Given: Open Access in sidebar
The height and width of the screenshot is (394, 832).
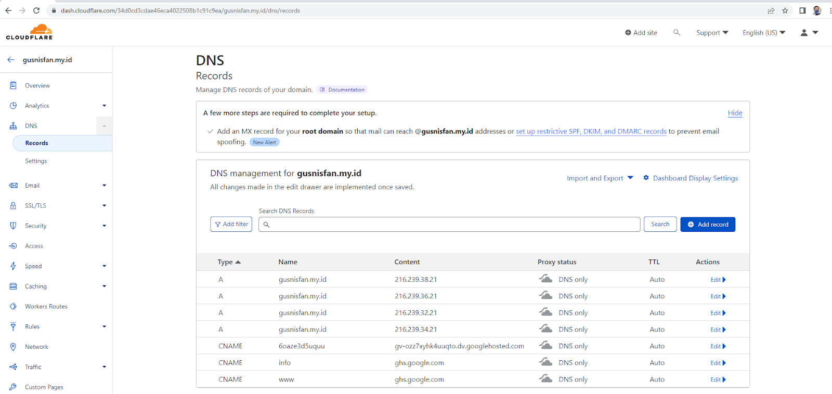Looking at the screenshot, I should [x=34, y=246].
